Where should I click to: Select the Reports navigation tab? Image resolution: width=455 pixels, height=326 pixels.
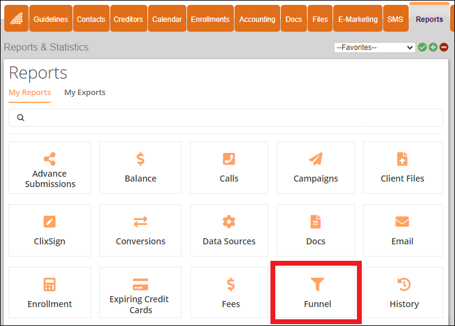click(429, 18)
